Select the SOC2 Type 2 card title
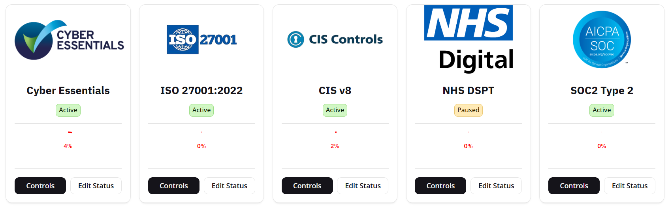Screen dimensions: 670x208 tap(602, 91)
